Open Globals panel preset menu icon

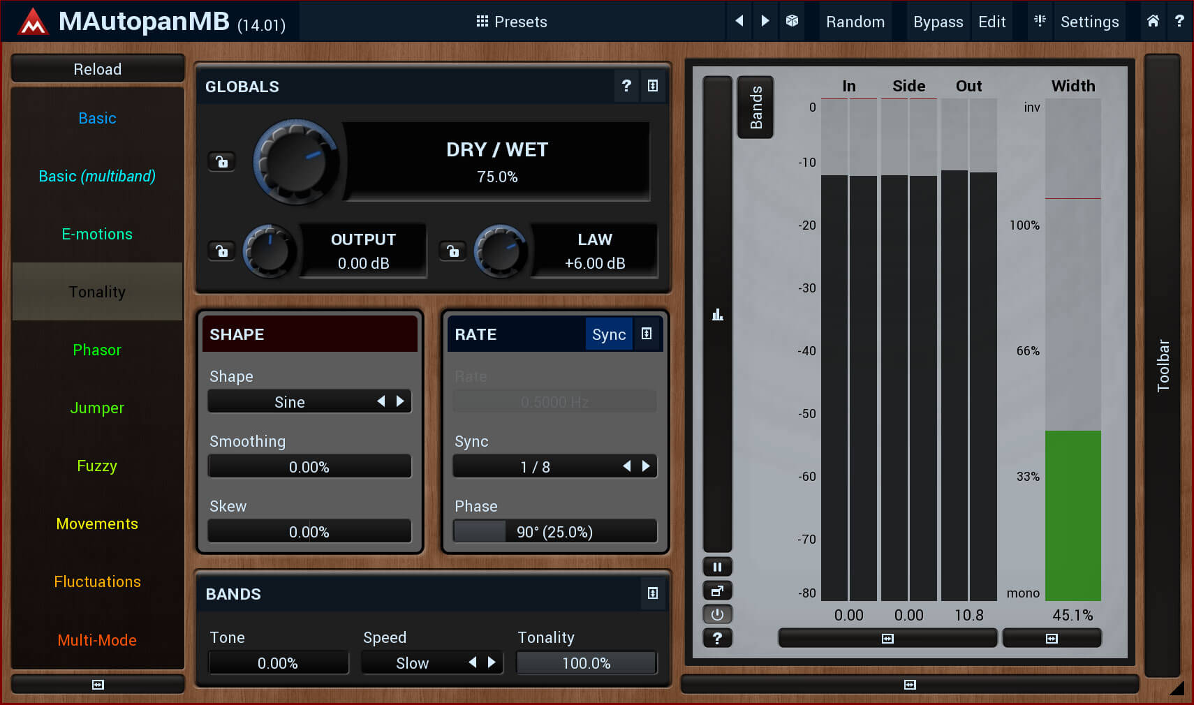coord(653,86)
